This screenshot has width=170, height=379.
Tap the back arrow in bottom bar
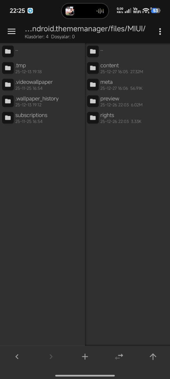[x=17, y=356]
